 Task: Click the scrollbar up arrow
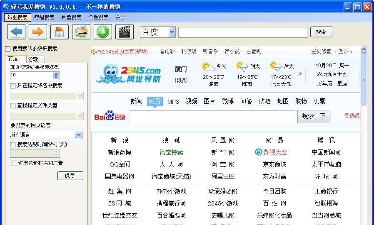[364, 49]
